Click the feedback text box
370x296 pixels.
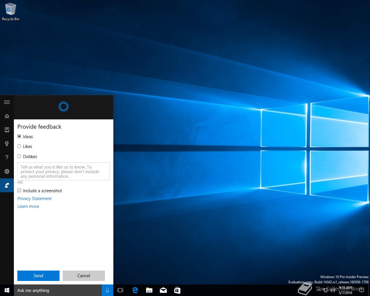coord(64,171)
